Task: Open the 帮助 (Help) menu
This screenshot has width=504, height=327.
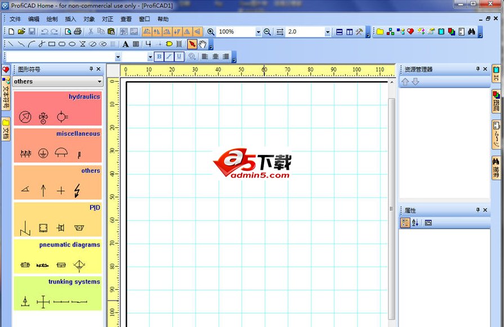Action: (163, 19)
